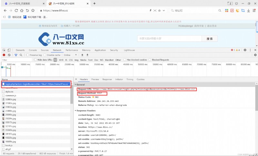Open the Performance panel
258x156 pixels.
coord(72,50)
